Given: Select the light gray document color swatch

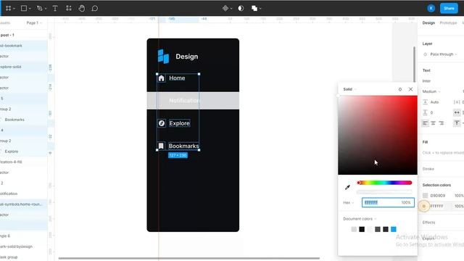Looking at the screenshot, I should pos(354,229).
